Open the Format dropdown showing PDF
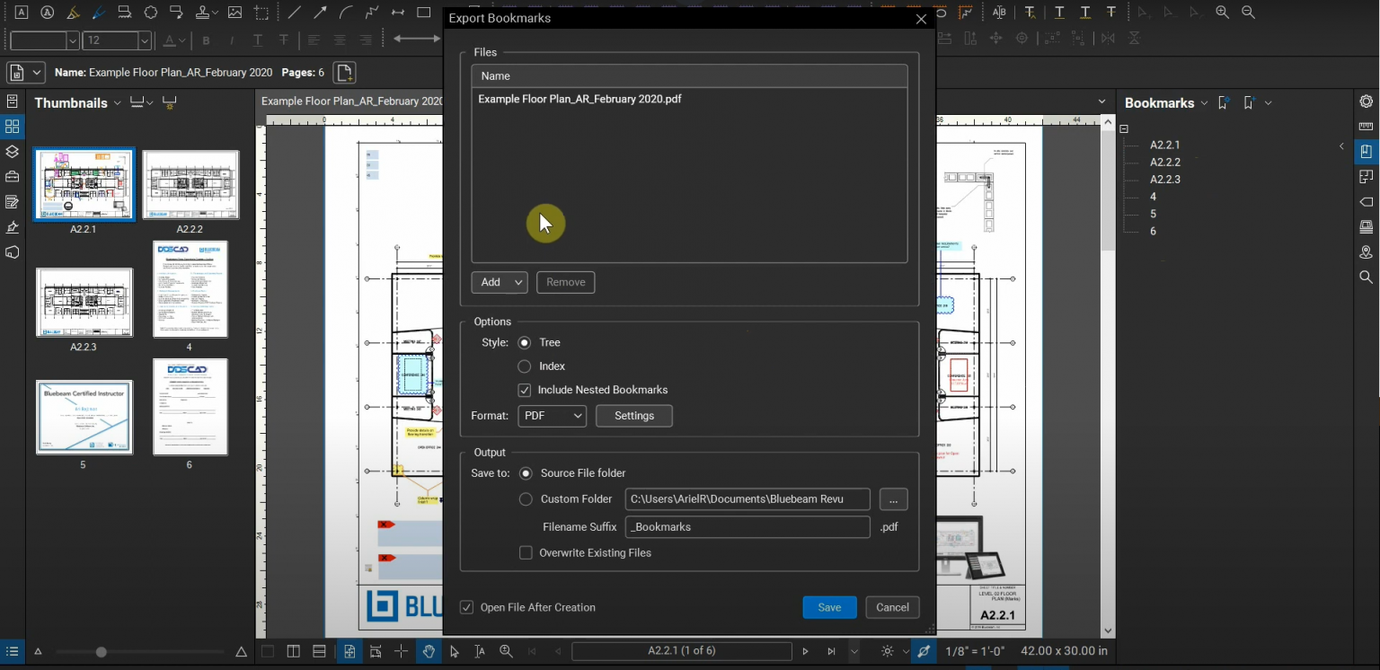 pyautogui.click(x=551, y=415)
